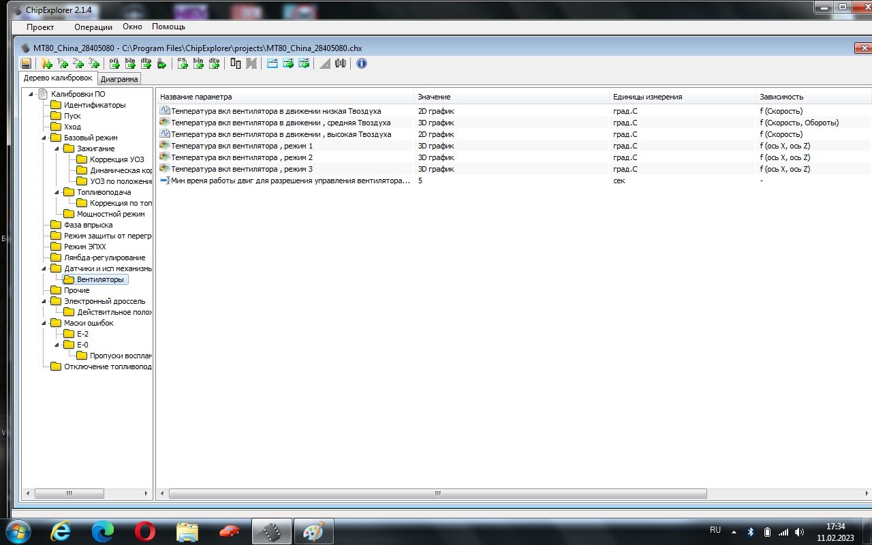Open the Проект menu
Screen dimensions: 872x545
[40, 27]
